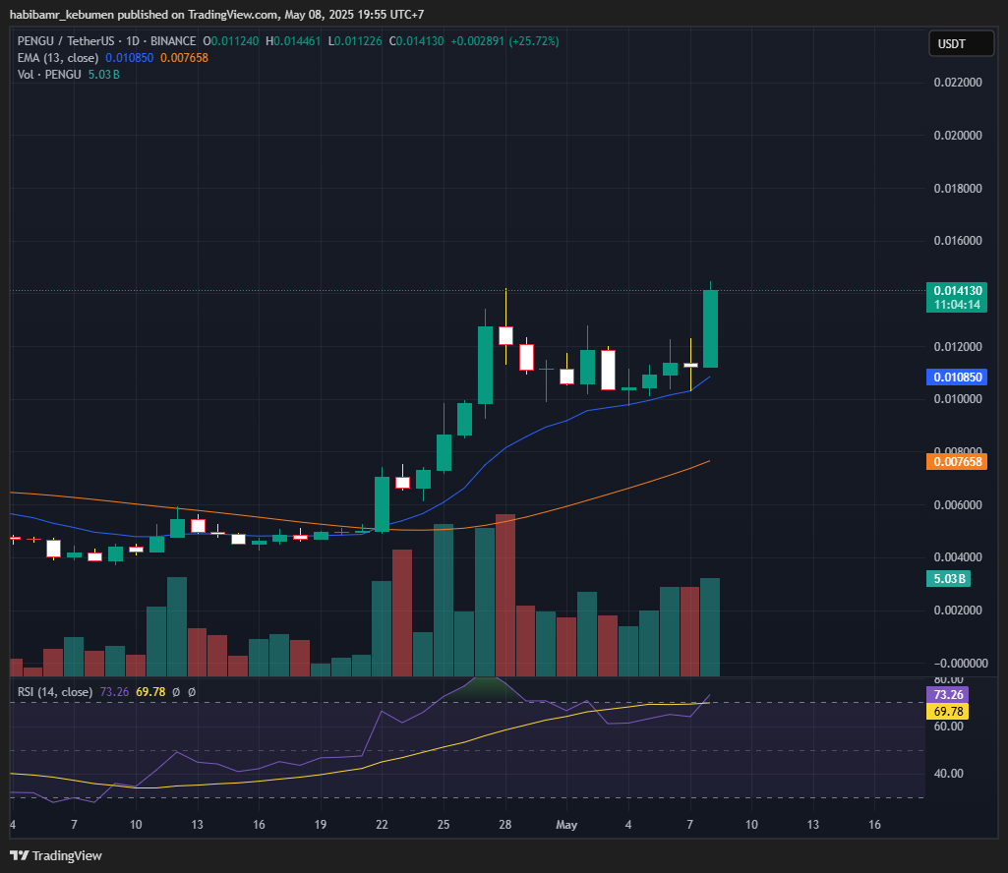
Task: Click the latest large green candle body
Action: (x=710, y=328)
